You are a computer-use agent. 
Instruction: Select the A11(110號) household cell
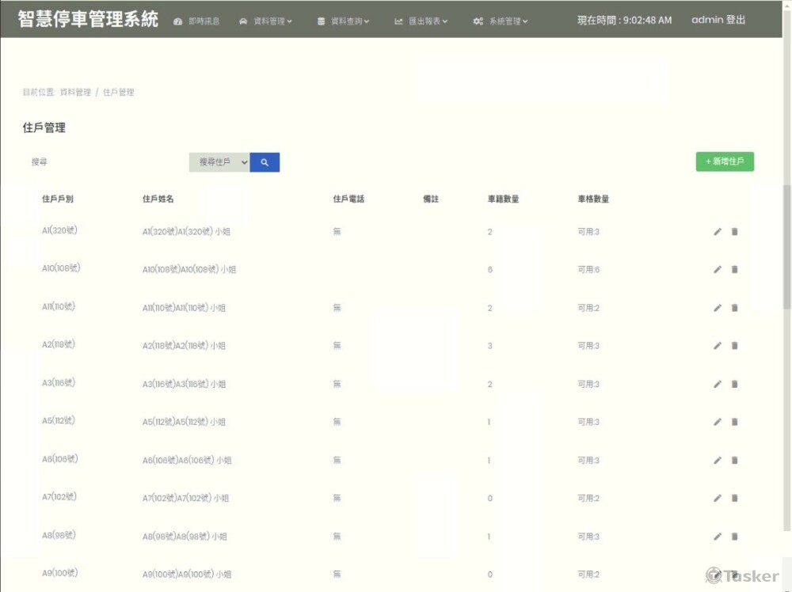tap(59, 306)
